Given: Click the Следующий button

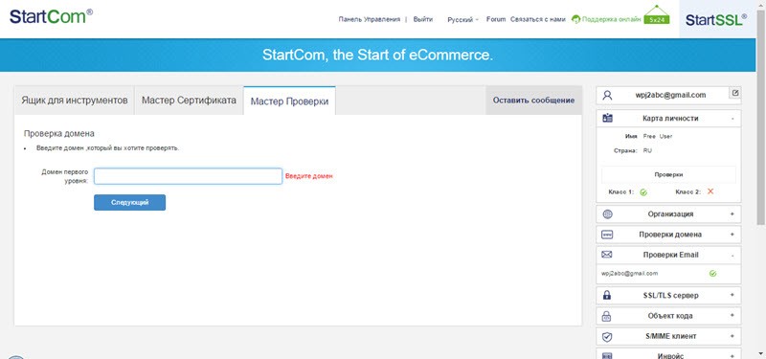Looking at the screenshot, I should click(129, 202).
